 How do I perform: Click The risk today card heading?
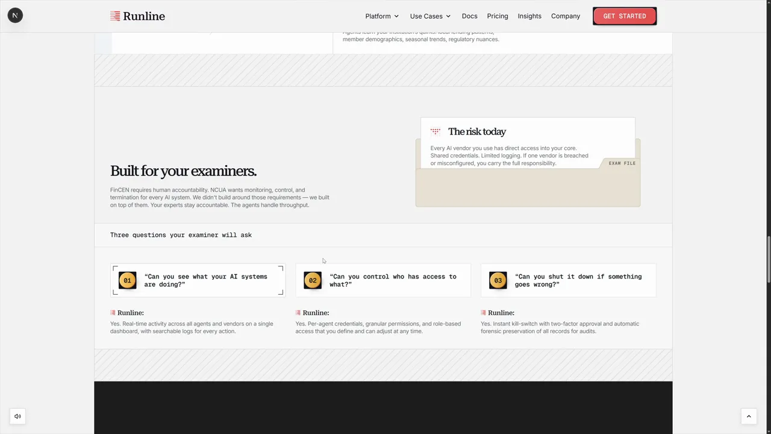pos(477,131)
